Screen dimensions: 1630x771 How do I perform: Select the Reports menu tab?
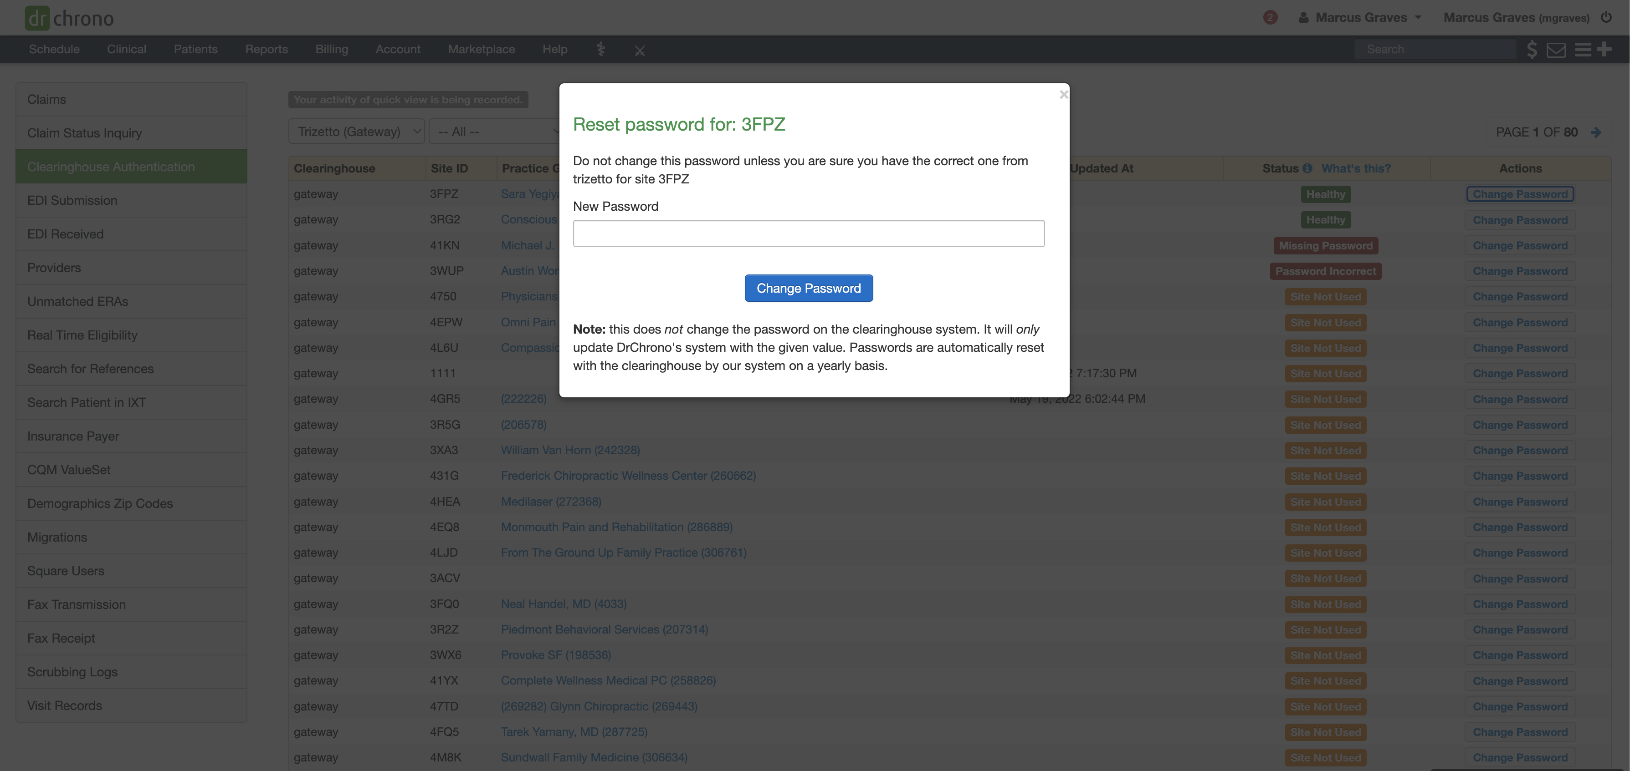click(265, 49)
